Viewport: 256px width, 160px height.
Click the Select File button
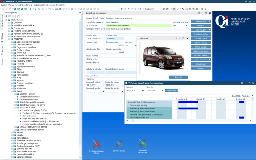[178, 77]
